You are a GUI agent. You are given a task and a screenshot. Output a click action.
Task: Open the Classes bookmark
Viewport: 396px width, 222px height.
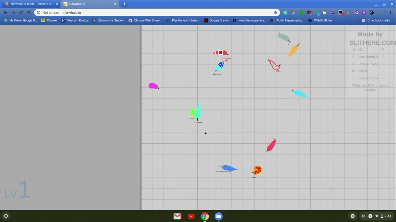click(49, 20)
